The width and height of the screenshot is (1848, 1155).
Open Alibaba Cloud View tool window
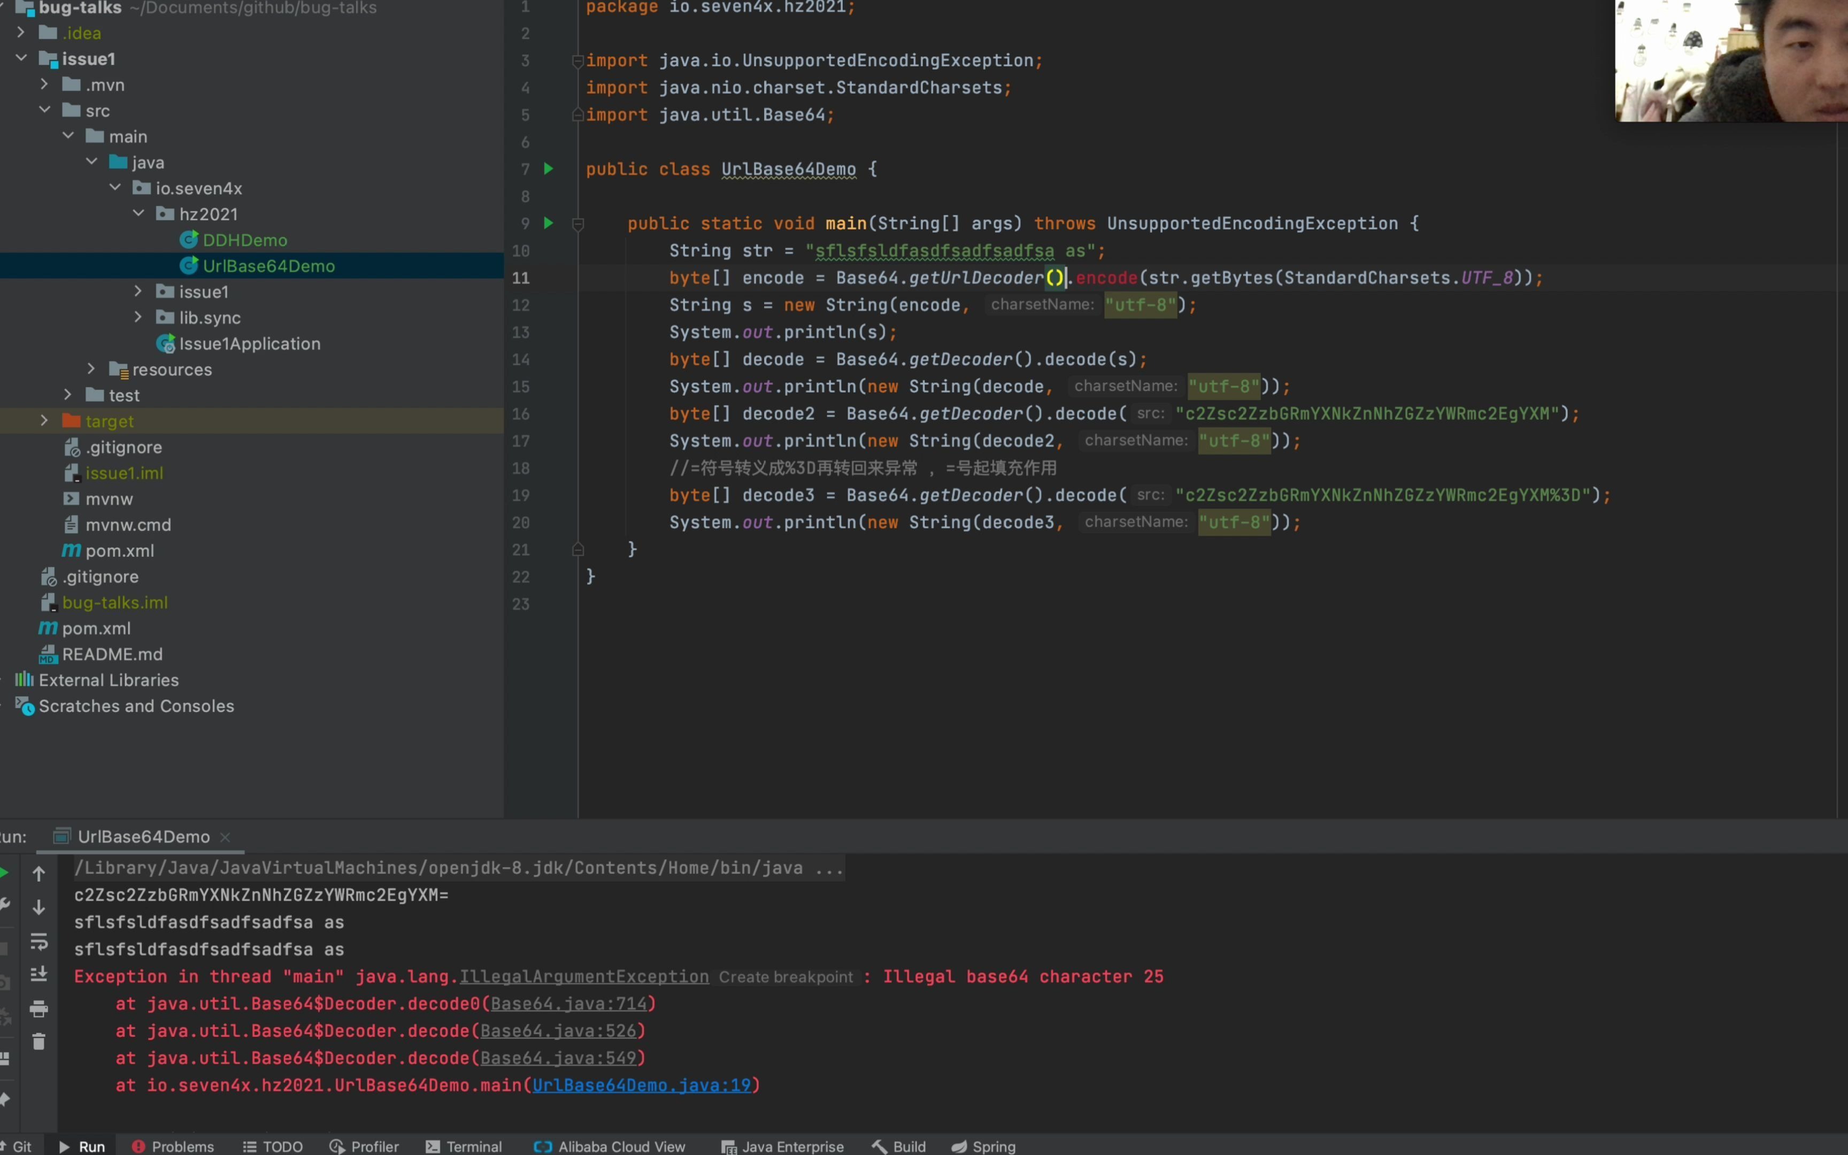(610, 1146)
